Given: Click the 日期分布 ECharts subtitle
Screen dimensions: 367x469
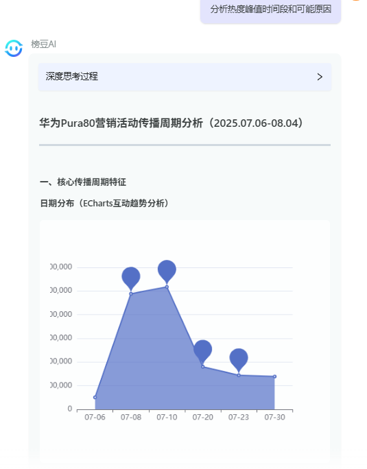Looking at the screenshot, I should pyautogui.click(x=104, y=204).
